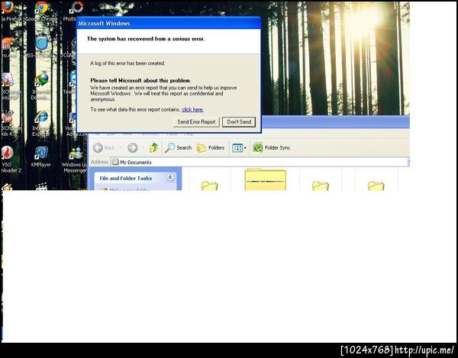Viewport: 458px width, 358px height.
Task: Toggle the Folders pane in Explorer toolbar
Action: point(211,148)
